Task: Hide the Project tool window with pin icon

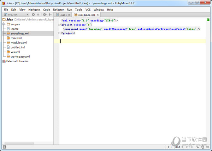Action: pyautogui.click(x=51, y=14)
